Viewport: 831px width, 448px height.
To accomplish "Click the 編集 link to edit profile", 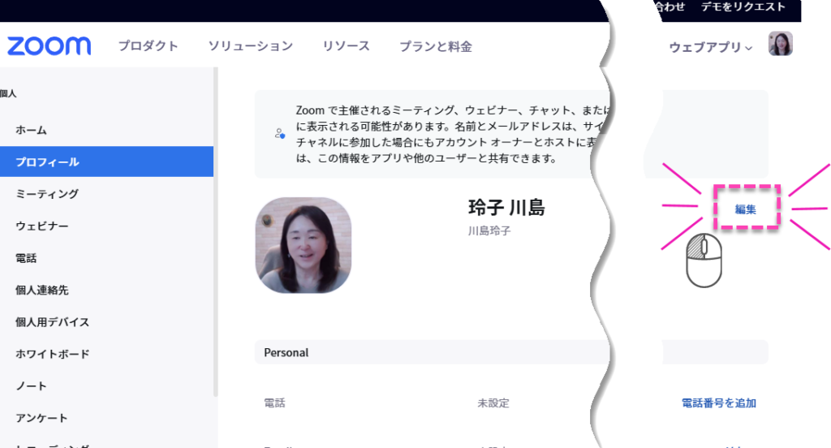I will tap(746, 209).
